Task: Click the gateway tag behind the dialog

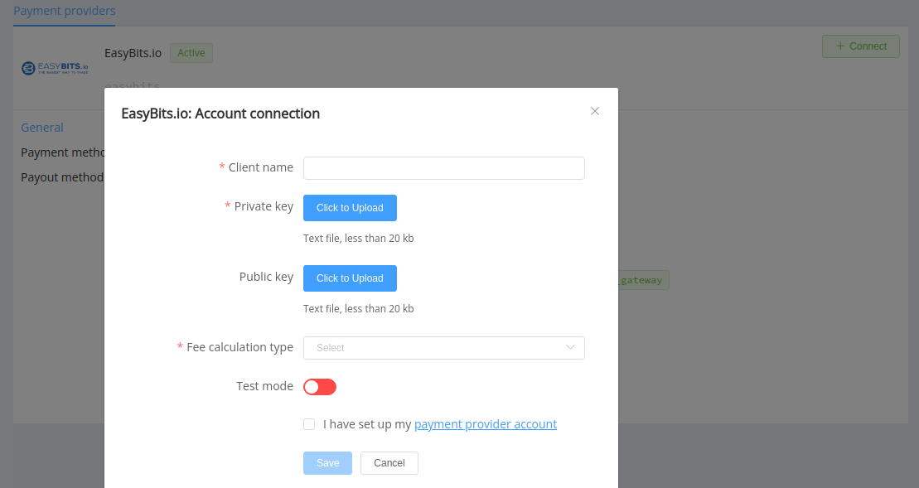Action: click(643, 280)
